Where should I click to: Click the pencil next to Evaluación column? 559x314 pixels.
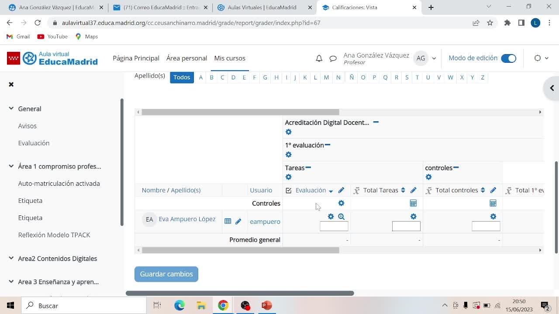341,190
